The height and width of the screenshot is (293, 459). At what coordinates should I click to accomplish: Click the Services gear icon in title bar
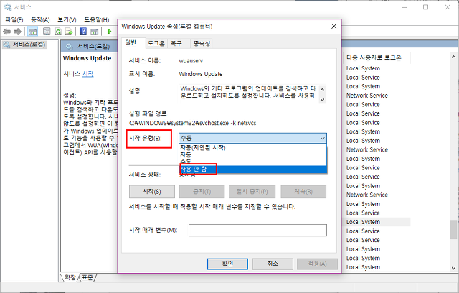click(8, 7)
